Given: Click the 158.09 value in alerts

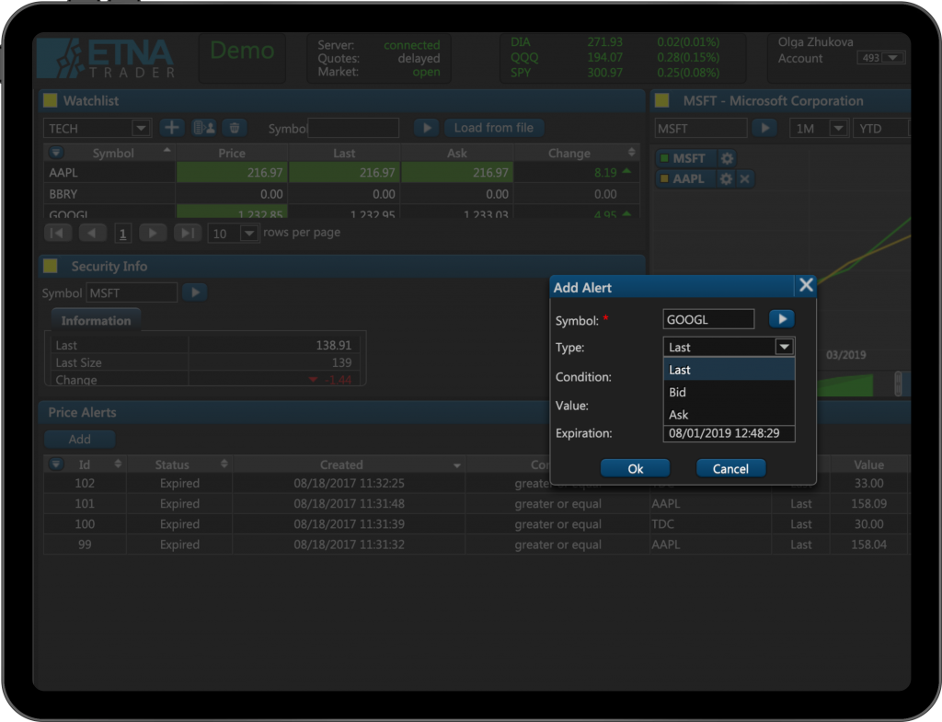Looking at the screenshot, I should pyautogui.click(x=868, y=503).
